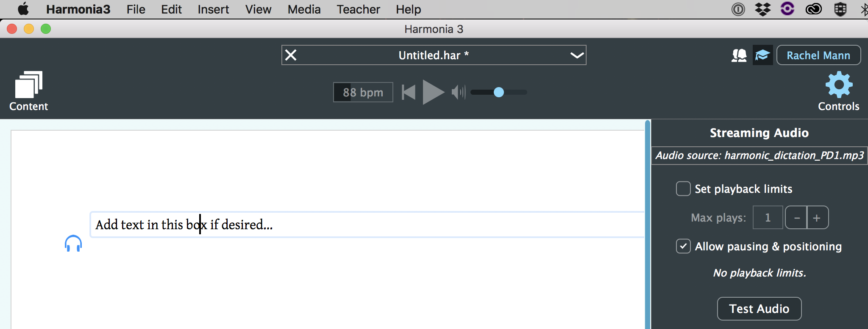
Task: Click the 'No playback limits.' status text
Action: click(759, 273)
